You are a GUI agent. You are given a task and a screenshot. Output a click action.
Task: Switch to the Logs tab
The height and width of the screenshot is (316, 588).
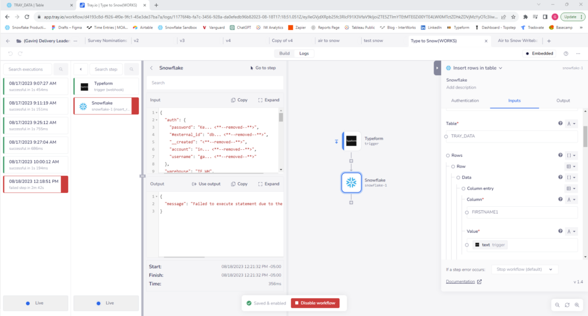click(x=304, y=53)
